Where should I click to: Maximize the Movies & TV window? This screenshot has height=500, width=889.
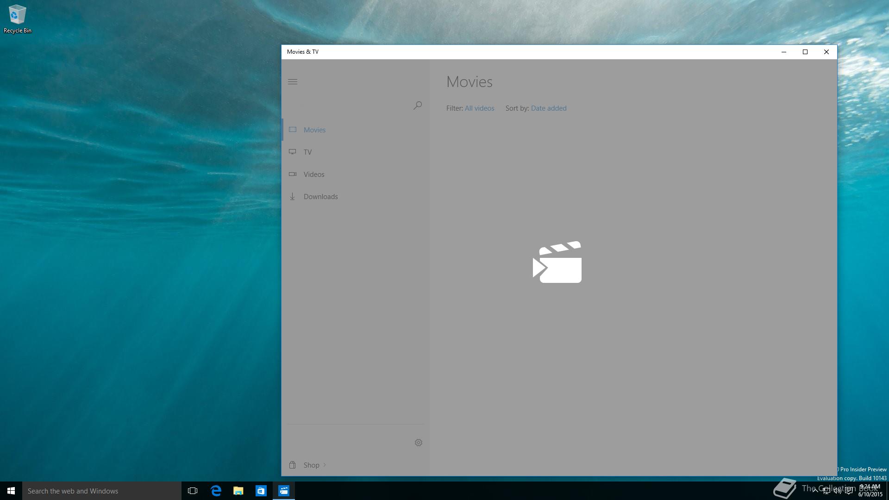[805, 52]
